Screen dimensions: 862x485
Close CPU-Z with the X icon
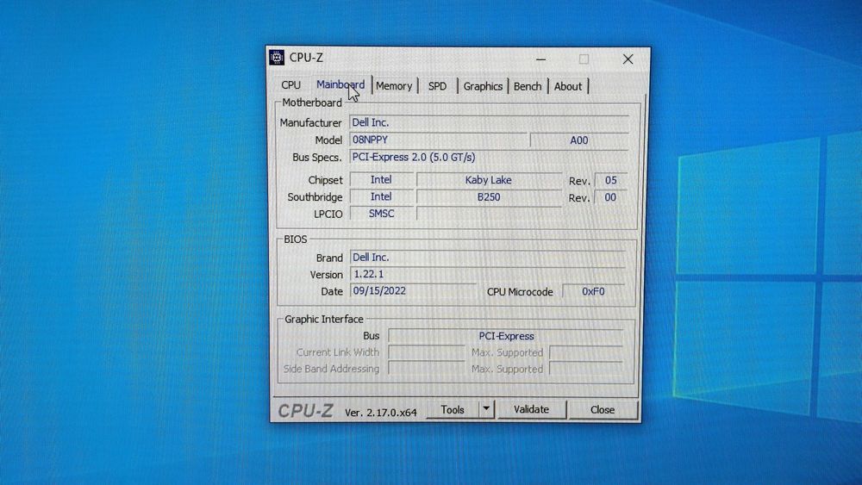point(628,59)
